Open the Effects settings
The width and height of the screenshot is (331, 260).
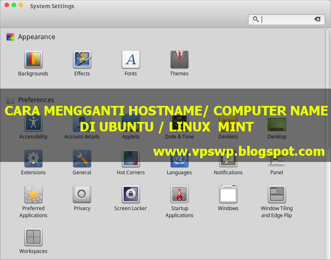tap(82, 59)
